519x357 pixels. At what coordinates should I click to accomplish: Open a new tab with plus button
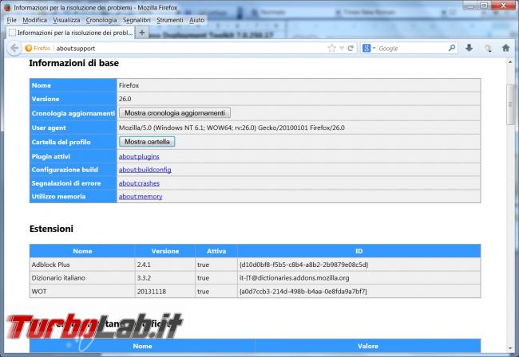coord(142,33)
